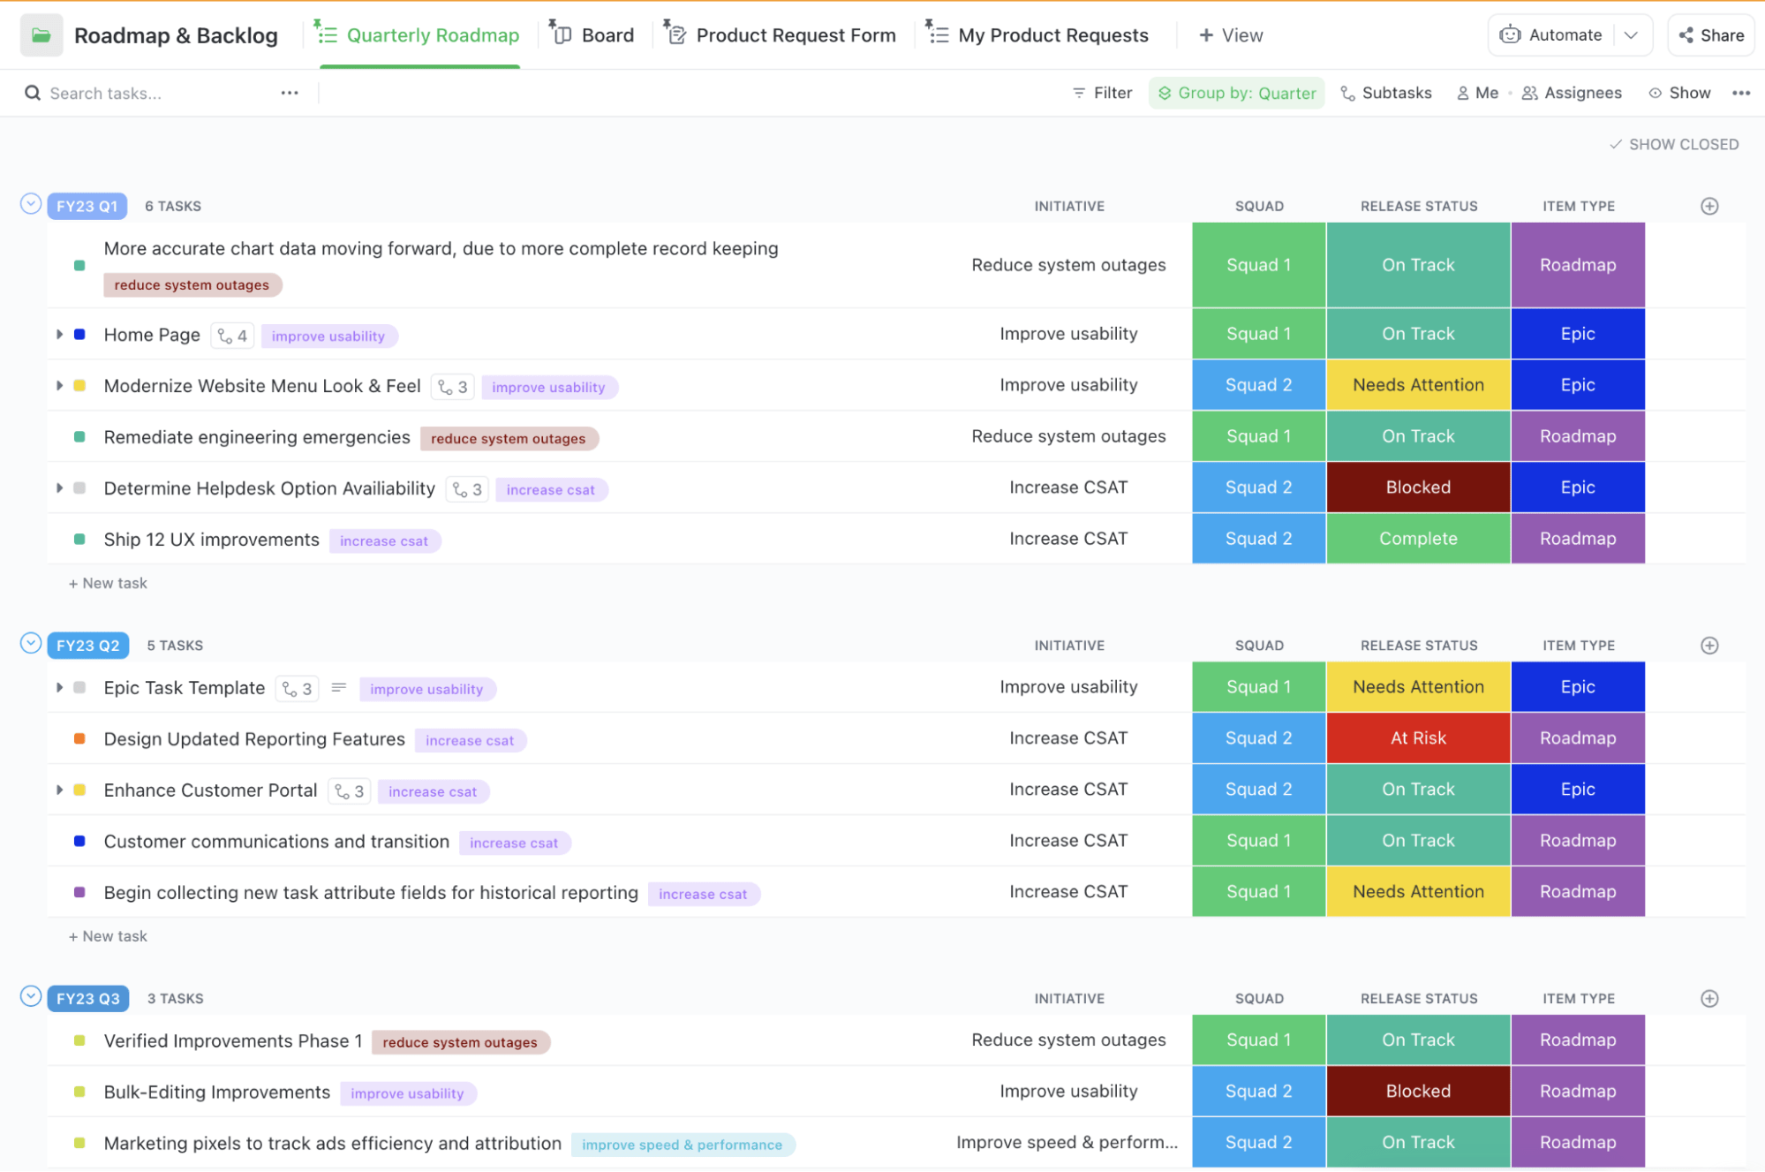Viewport: 1765px width, 1172px height.
Task: Switch to the Quarterly Roadmap tab
Action: coord(416,35)
